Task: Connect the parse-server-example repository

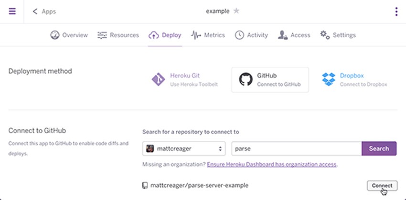Action: 382,186
